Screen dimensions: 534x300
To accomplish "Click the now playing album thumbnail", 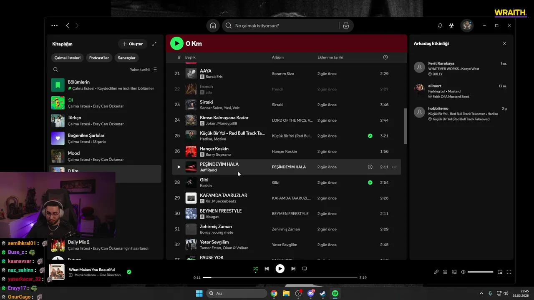I will [57, 272].
